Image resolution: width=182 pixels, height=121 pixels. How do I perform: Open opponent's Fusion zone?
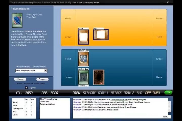pyautogui.click(x=159, y=18)
